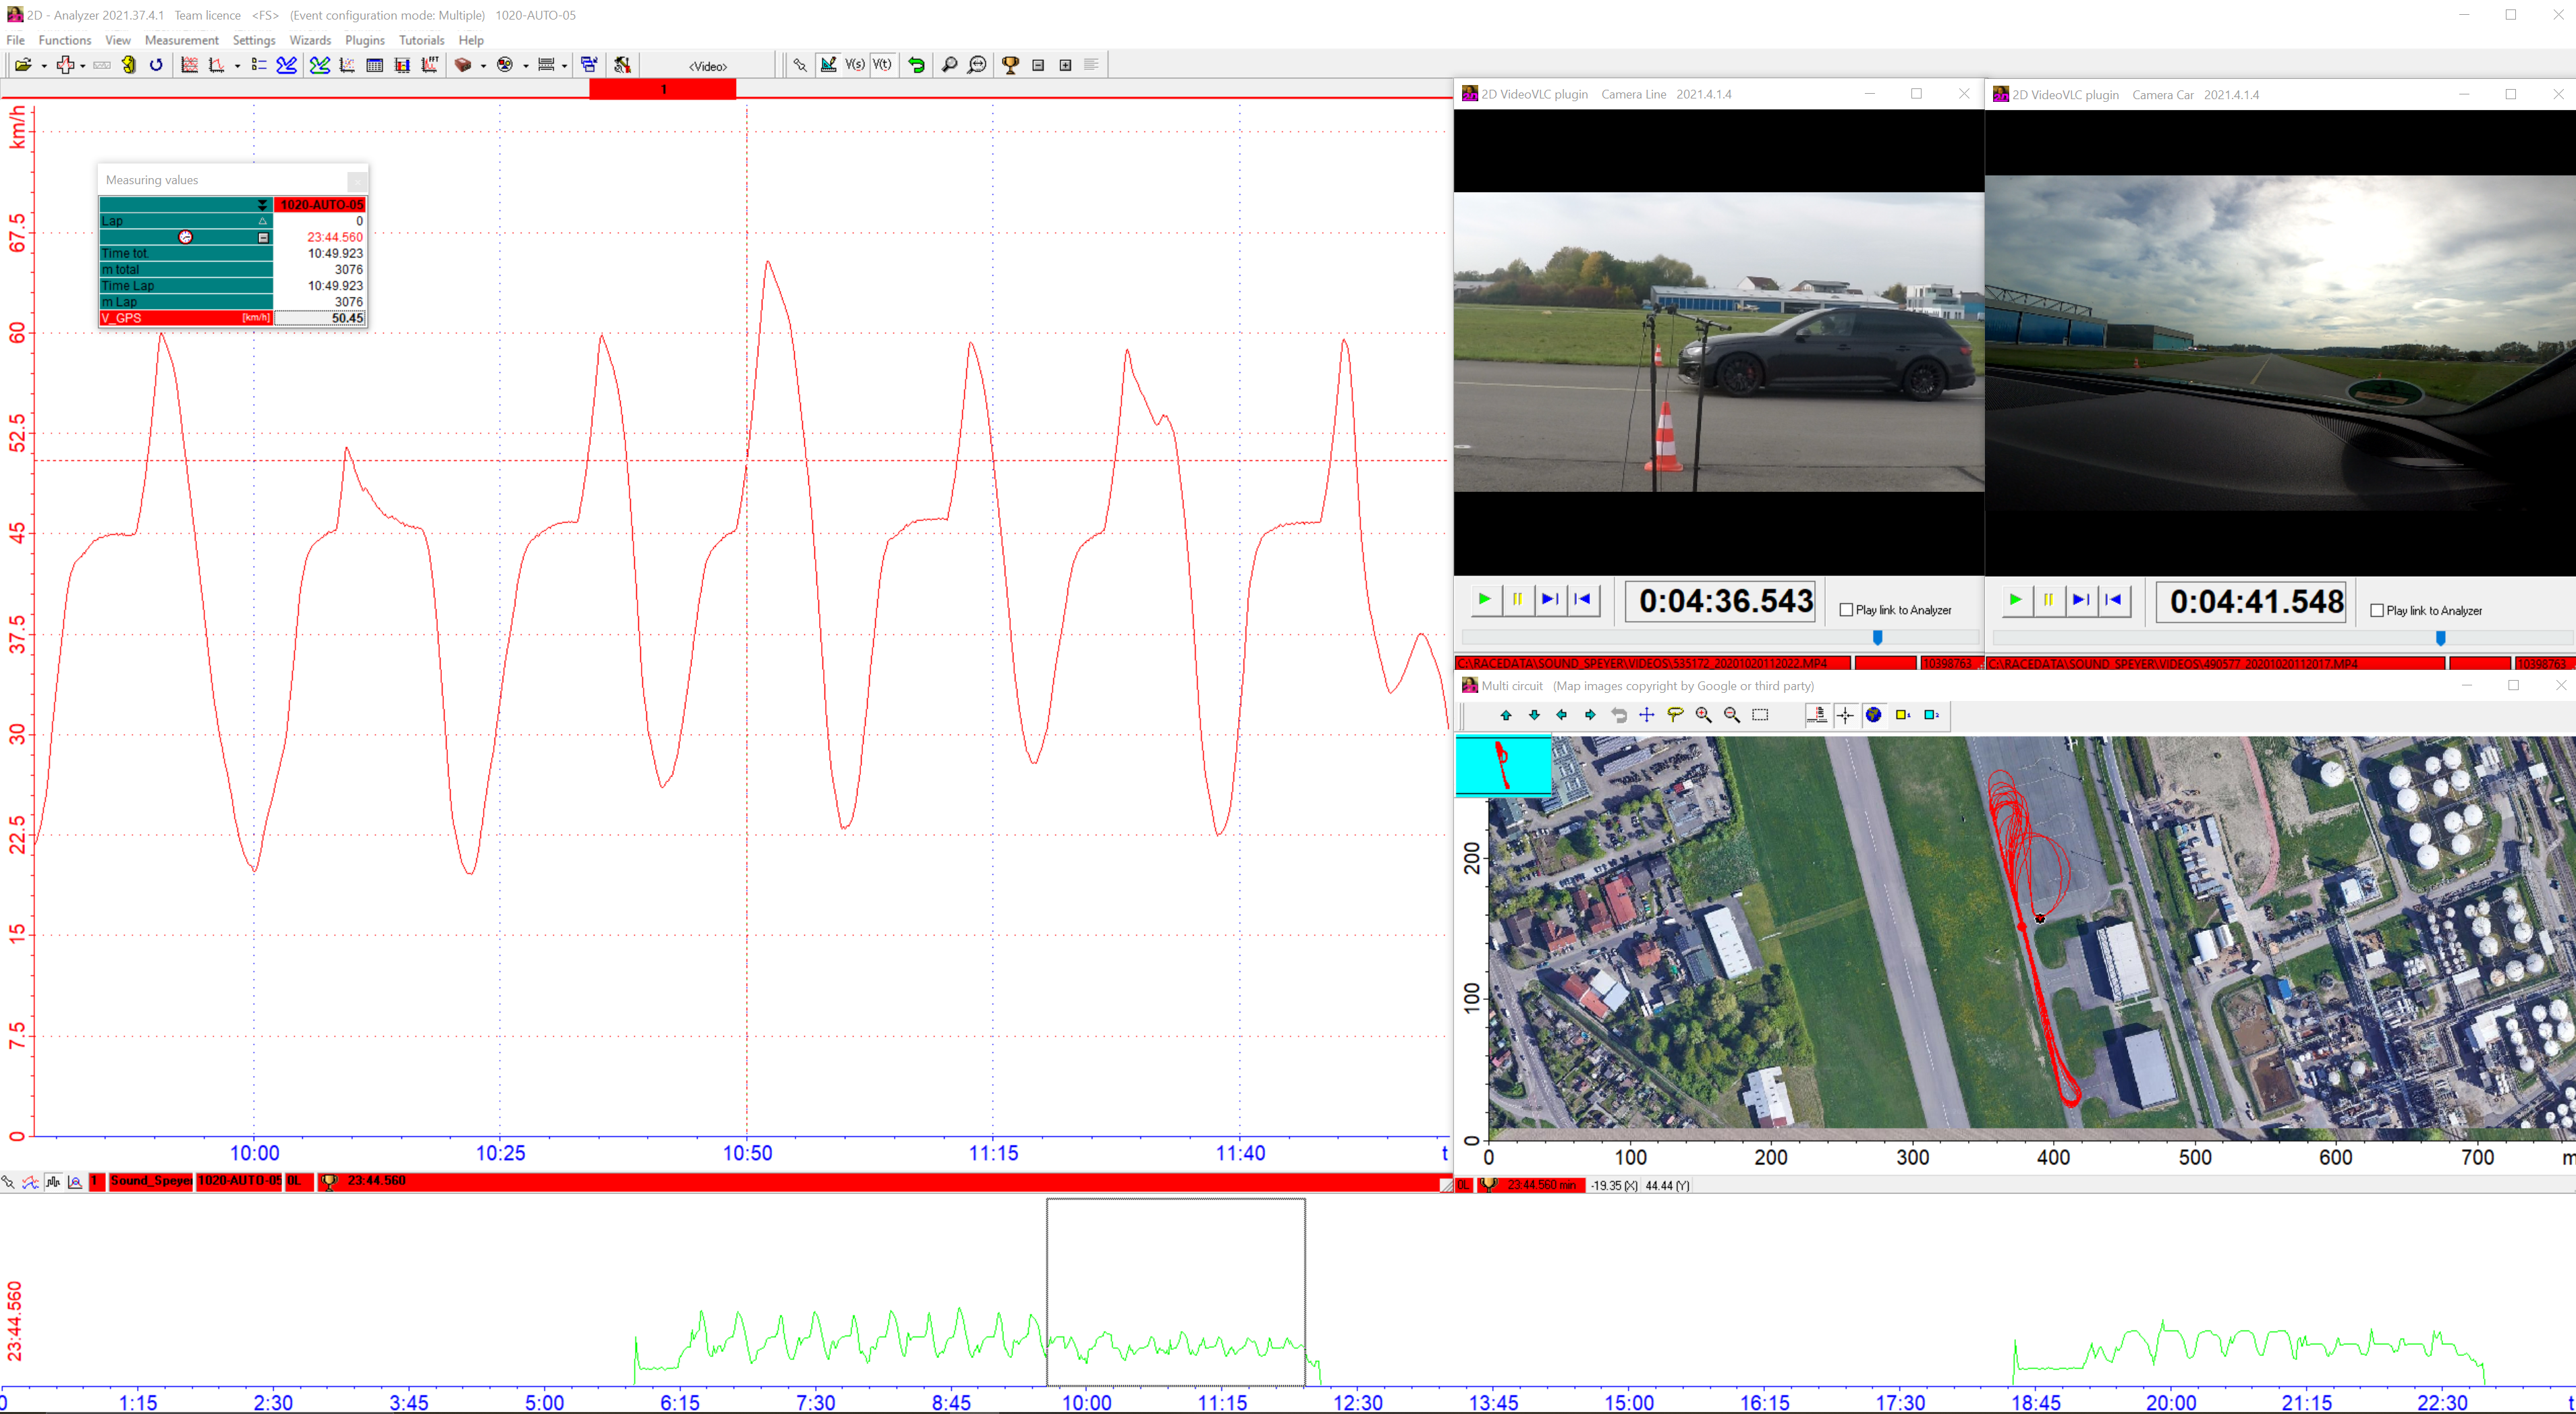Click the Camera Car video seek slider handle
Screen dimensions: 2576x1414
click(2440, 638)
